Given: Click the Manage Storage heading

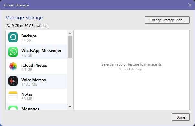Looking at the screenshot, I should (x=24, y=18).
